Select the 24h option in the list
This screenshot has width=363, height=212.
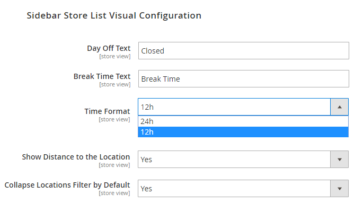[x=243, y=121]
